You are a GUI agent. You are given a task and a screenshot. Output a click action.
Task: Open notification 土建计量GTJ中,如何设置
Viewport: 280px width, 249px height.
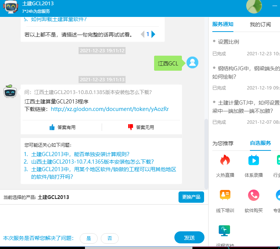click(246, 107)
